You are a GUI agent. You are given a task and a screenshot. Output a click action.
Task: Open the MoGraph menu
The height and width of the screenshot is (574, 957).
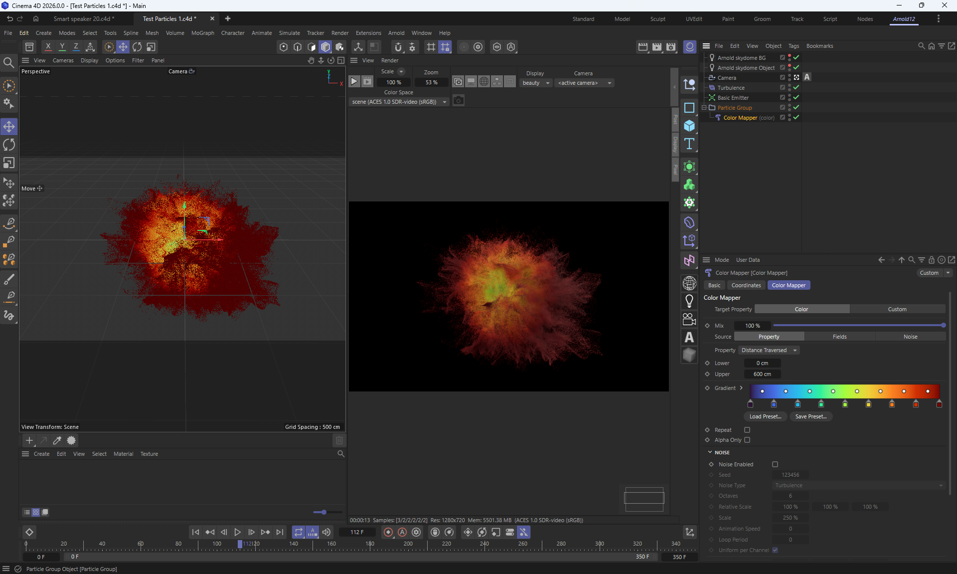[x=202, y=33]
